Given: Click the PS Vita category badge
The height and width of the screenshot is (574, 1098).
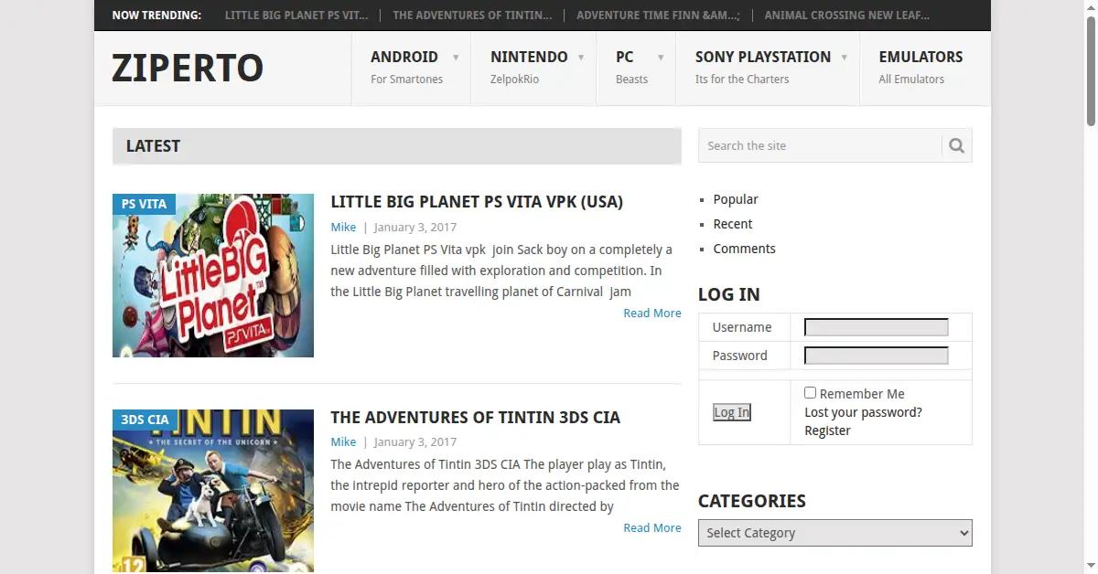Looking at the screenshot, I should pos(144,204).
